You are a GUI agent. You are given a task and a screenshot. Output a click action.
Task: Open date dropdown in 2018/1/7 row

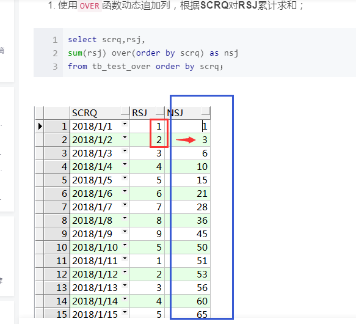tap(125, 204)
